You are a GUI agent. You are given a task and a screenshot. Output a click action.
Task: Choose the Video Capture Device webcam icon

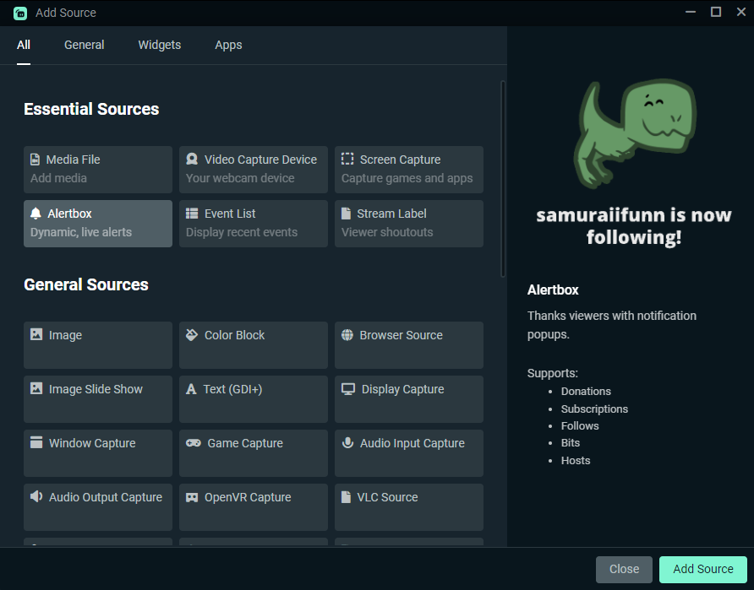[x=192, y=160]
